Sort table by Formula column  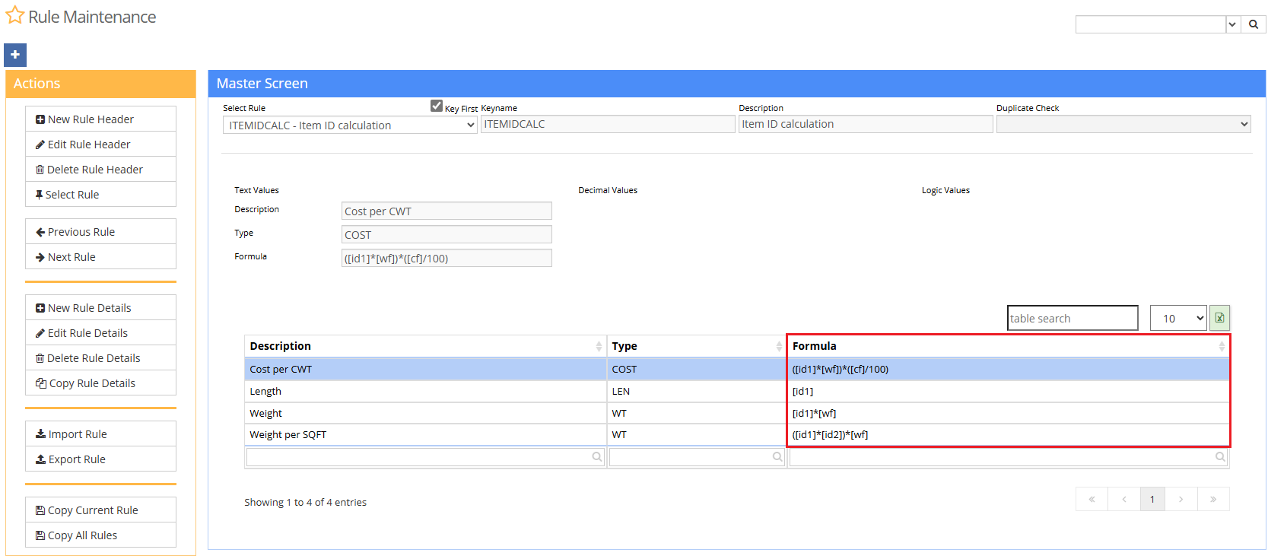(1007, 346)
